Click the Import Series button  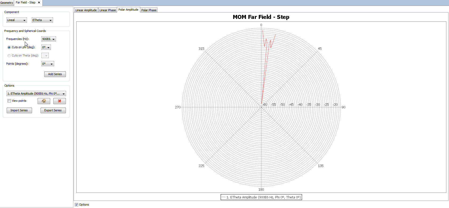19,111
